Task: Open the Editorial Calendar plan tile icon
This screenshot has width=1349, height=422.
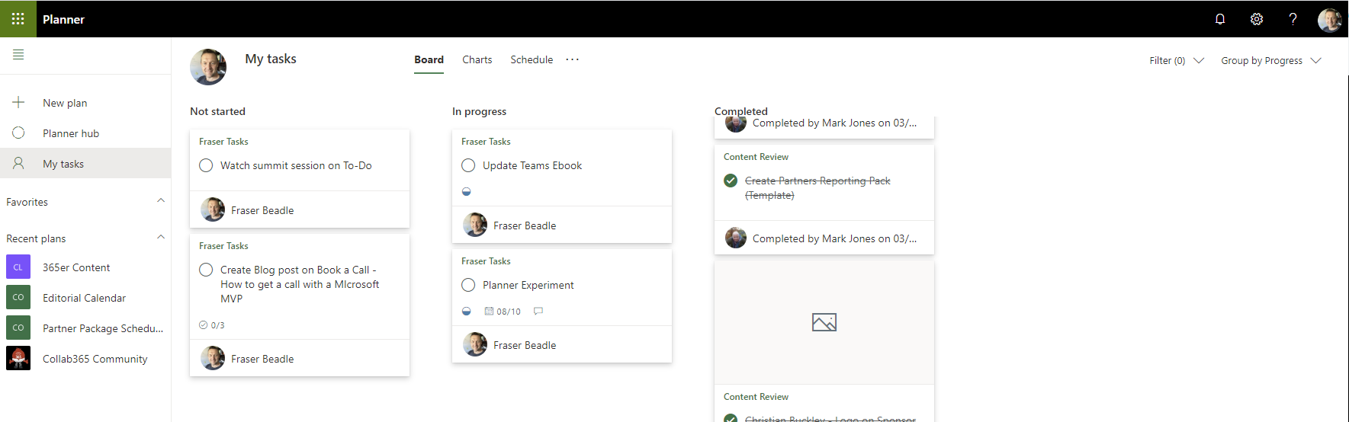Action: pos(18,297)
